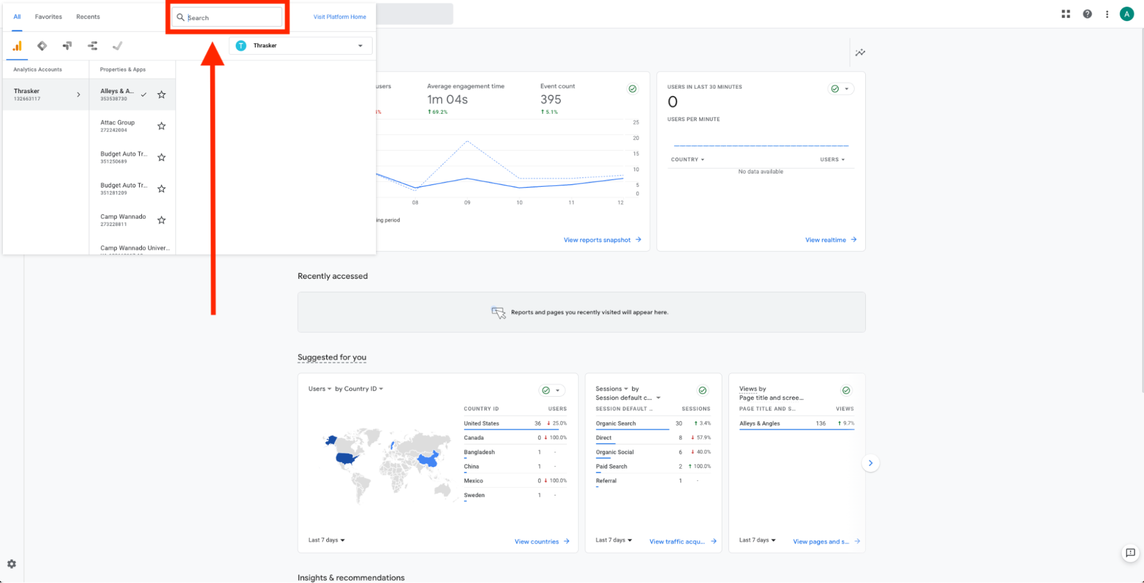Switch to the Favorites tab
The height and width of the screenshot is (583, 1144).
(x=48, y=17)
